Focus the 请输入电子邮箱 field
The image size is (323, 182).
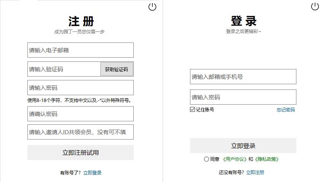(81, 50)
